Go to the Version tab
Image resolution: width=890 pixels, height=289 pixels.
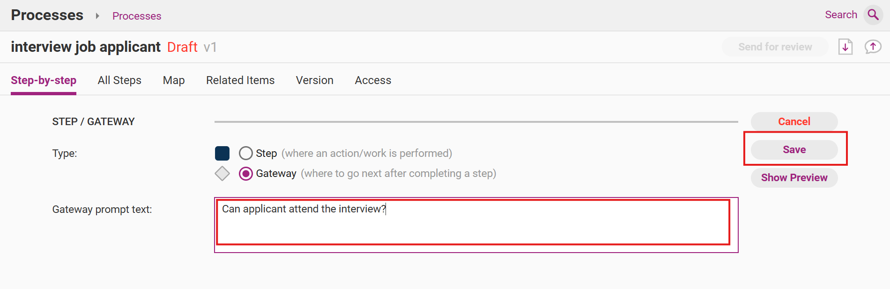click(315, 80)
